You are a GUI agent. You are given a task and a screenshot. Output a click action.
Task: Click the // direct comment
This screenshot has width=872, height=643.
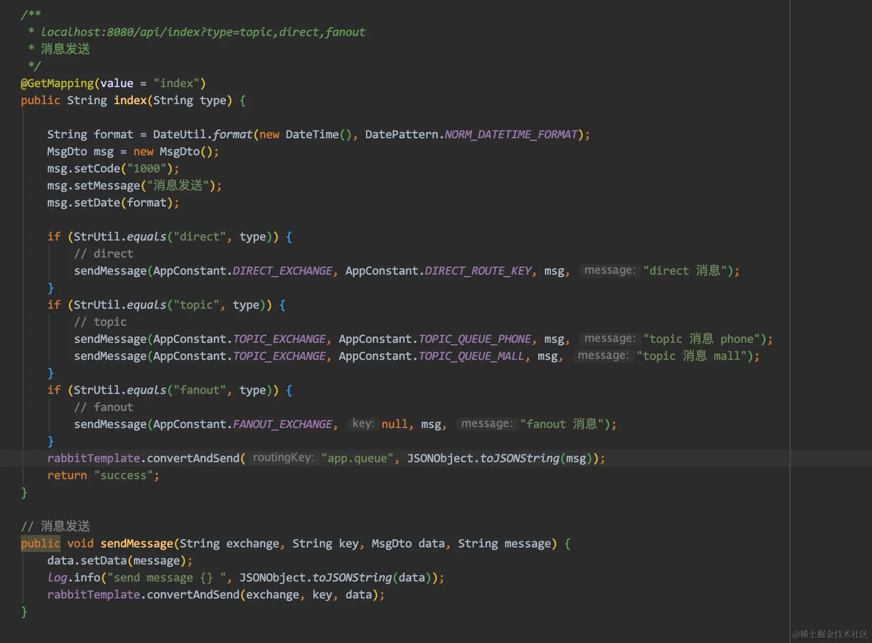(x=103, y=254)
